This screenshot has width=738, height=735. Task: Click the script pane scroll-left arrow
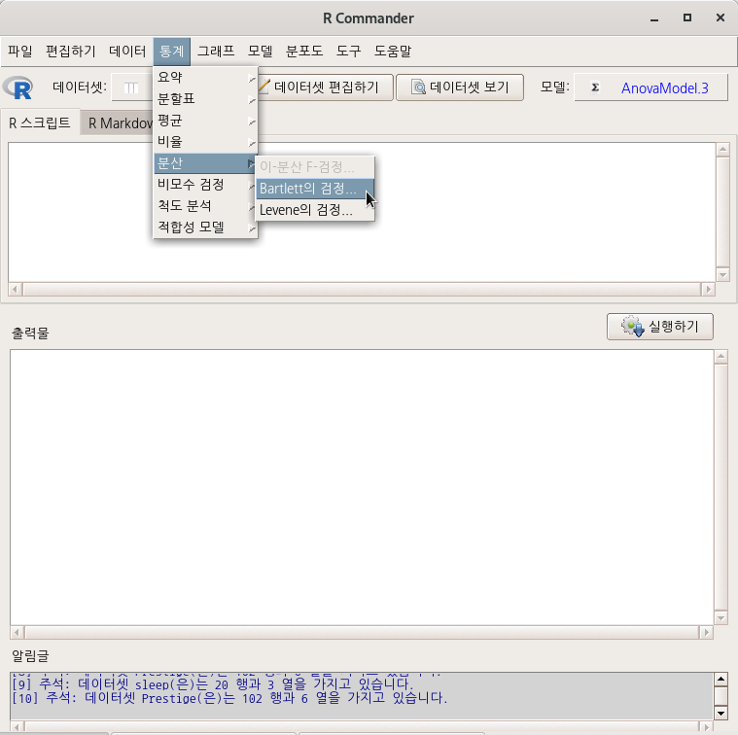(16, 289)
